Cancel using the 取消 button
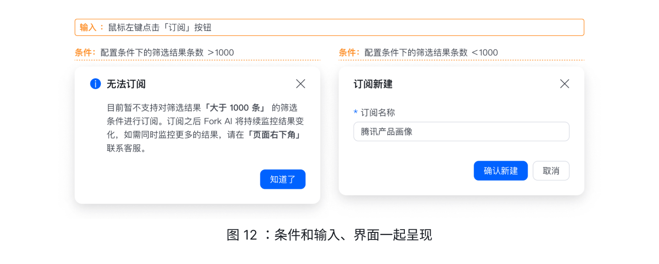 [551, 171]
